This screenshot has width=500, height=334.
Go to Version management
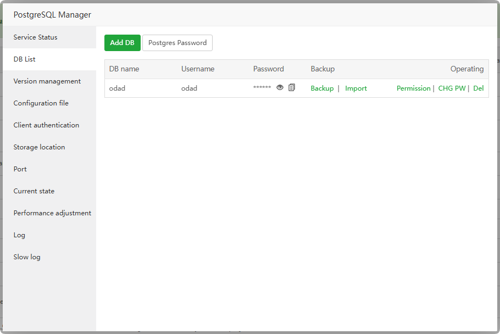tap(49, 81)
